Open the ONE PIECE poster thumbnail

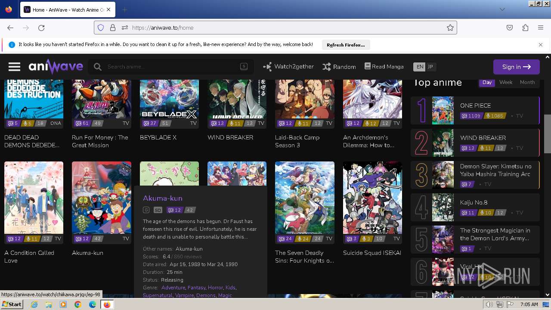(x=443, y=110)
